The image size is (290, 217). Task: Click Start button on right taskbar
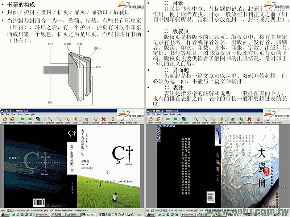tap(150, 214)
